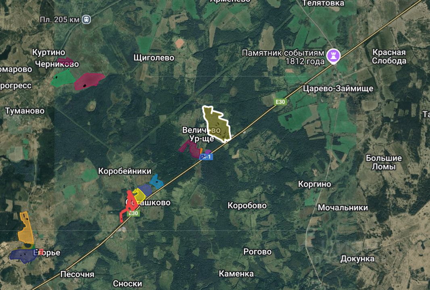Select the light blue plot below Коробейники

157,182
